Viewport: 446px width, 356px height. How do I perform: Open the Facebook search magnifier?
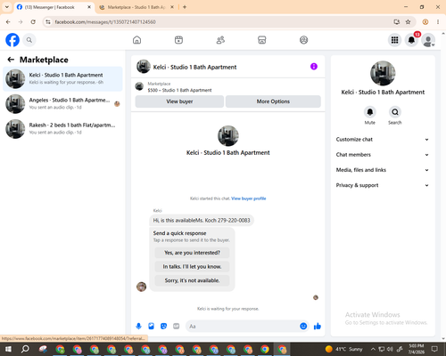29,40
